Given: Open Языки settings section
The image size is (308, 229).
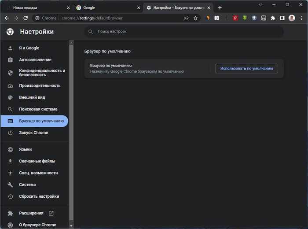Looking at the screenshot, I should click(x=34, y=149).
